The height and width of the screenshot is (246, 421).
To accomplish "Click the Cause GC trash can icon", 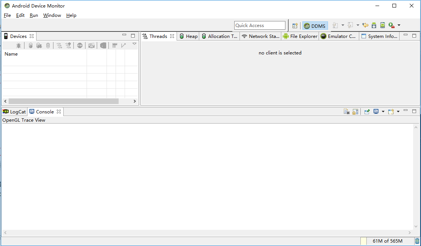I will pyautogui.click(x=48, y=45).
